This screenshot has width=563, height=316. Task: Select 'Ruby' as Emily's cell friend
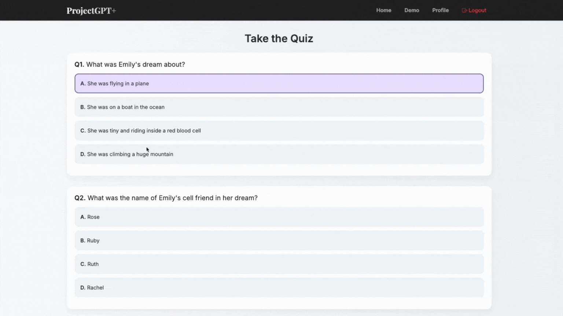point(279,240)
